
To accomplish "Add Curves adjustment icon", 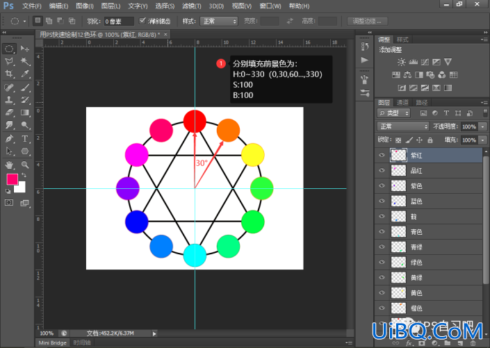I will [425, 62].
